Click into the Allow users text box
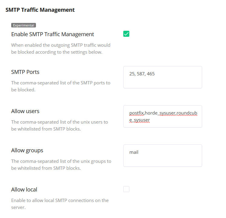The width and height of the screenshot is (226, 218). click(163, 116)
